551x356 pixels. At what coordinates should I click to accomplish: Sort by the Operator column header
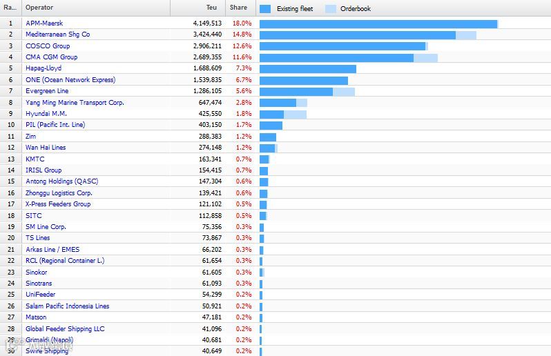tap(96, 8)
